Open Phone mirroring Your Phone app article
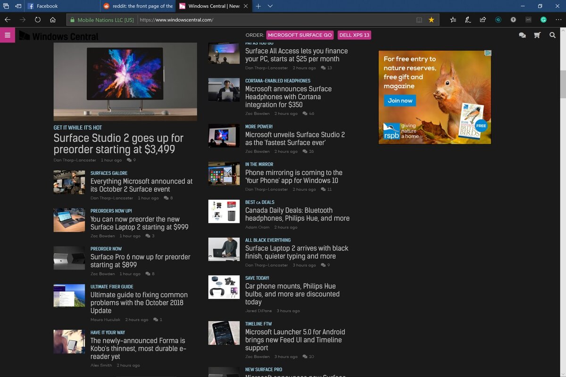 (x=294, y=176)
